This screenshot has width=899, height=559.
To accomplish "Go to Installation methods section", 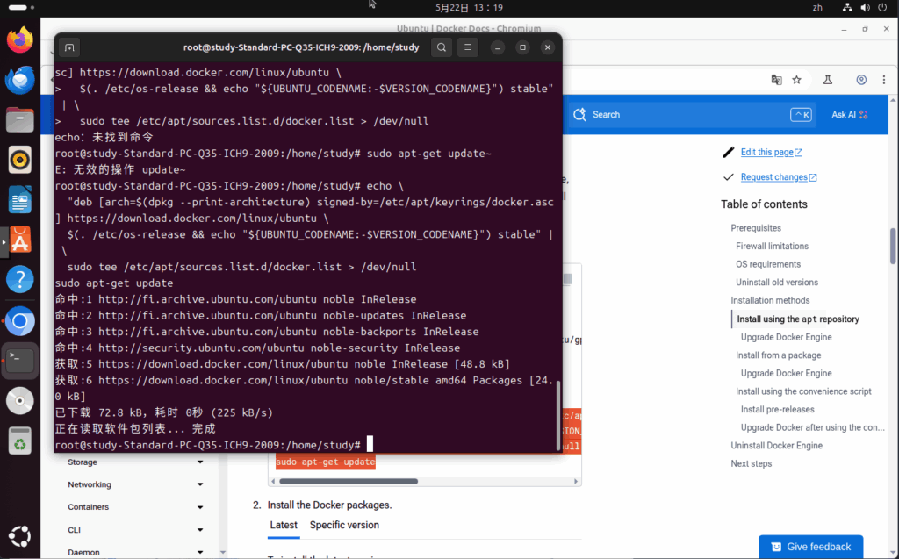I will pos(770,300).
